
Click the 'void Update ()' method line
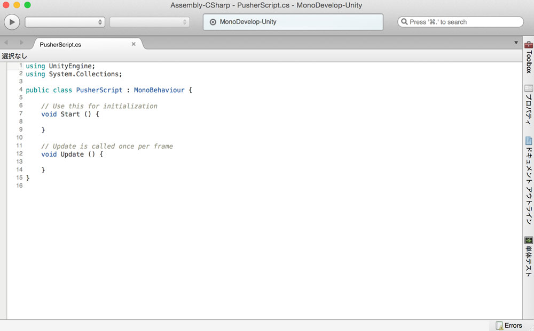tap(72, 154)
